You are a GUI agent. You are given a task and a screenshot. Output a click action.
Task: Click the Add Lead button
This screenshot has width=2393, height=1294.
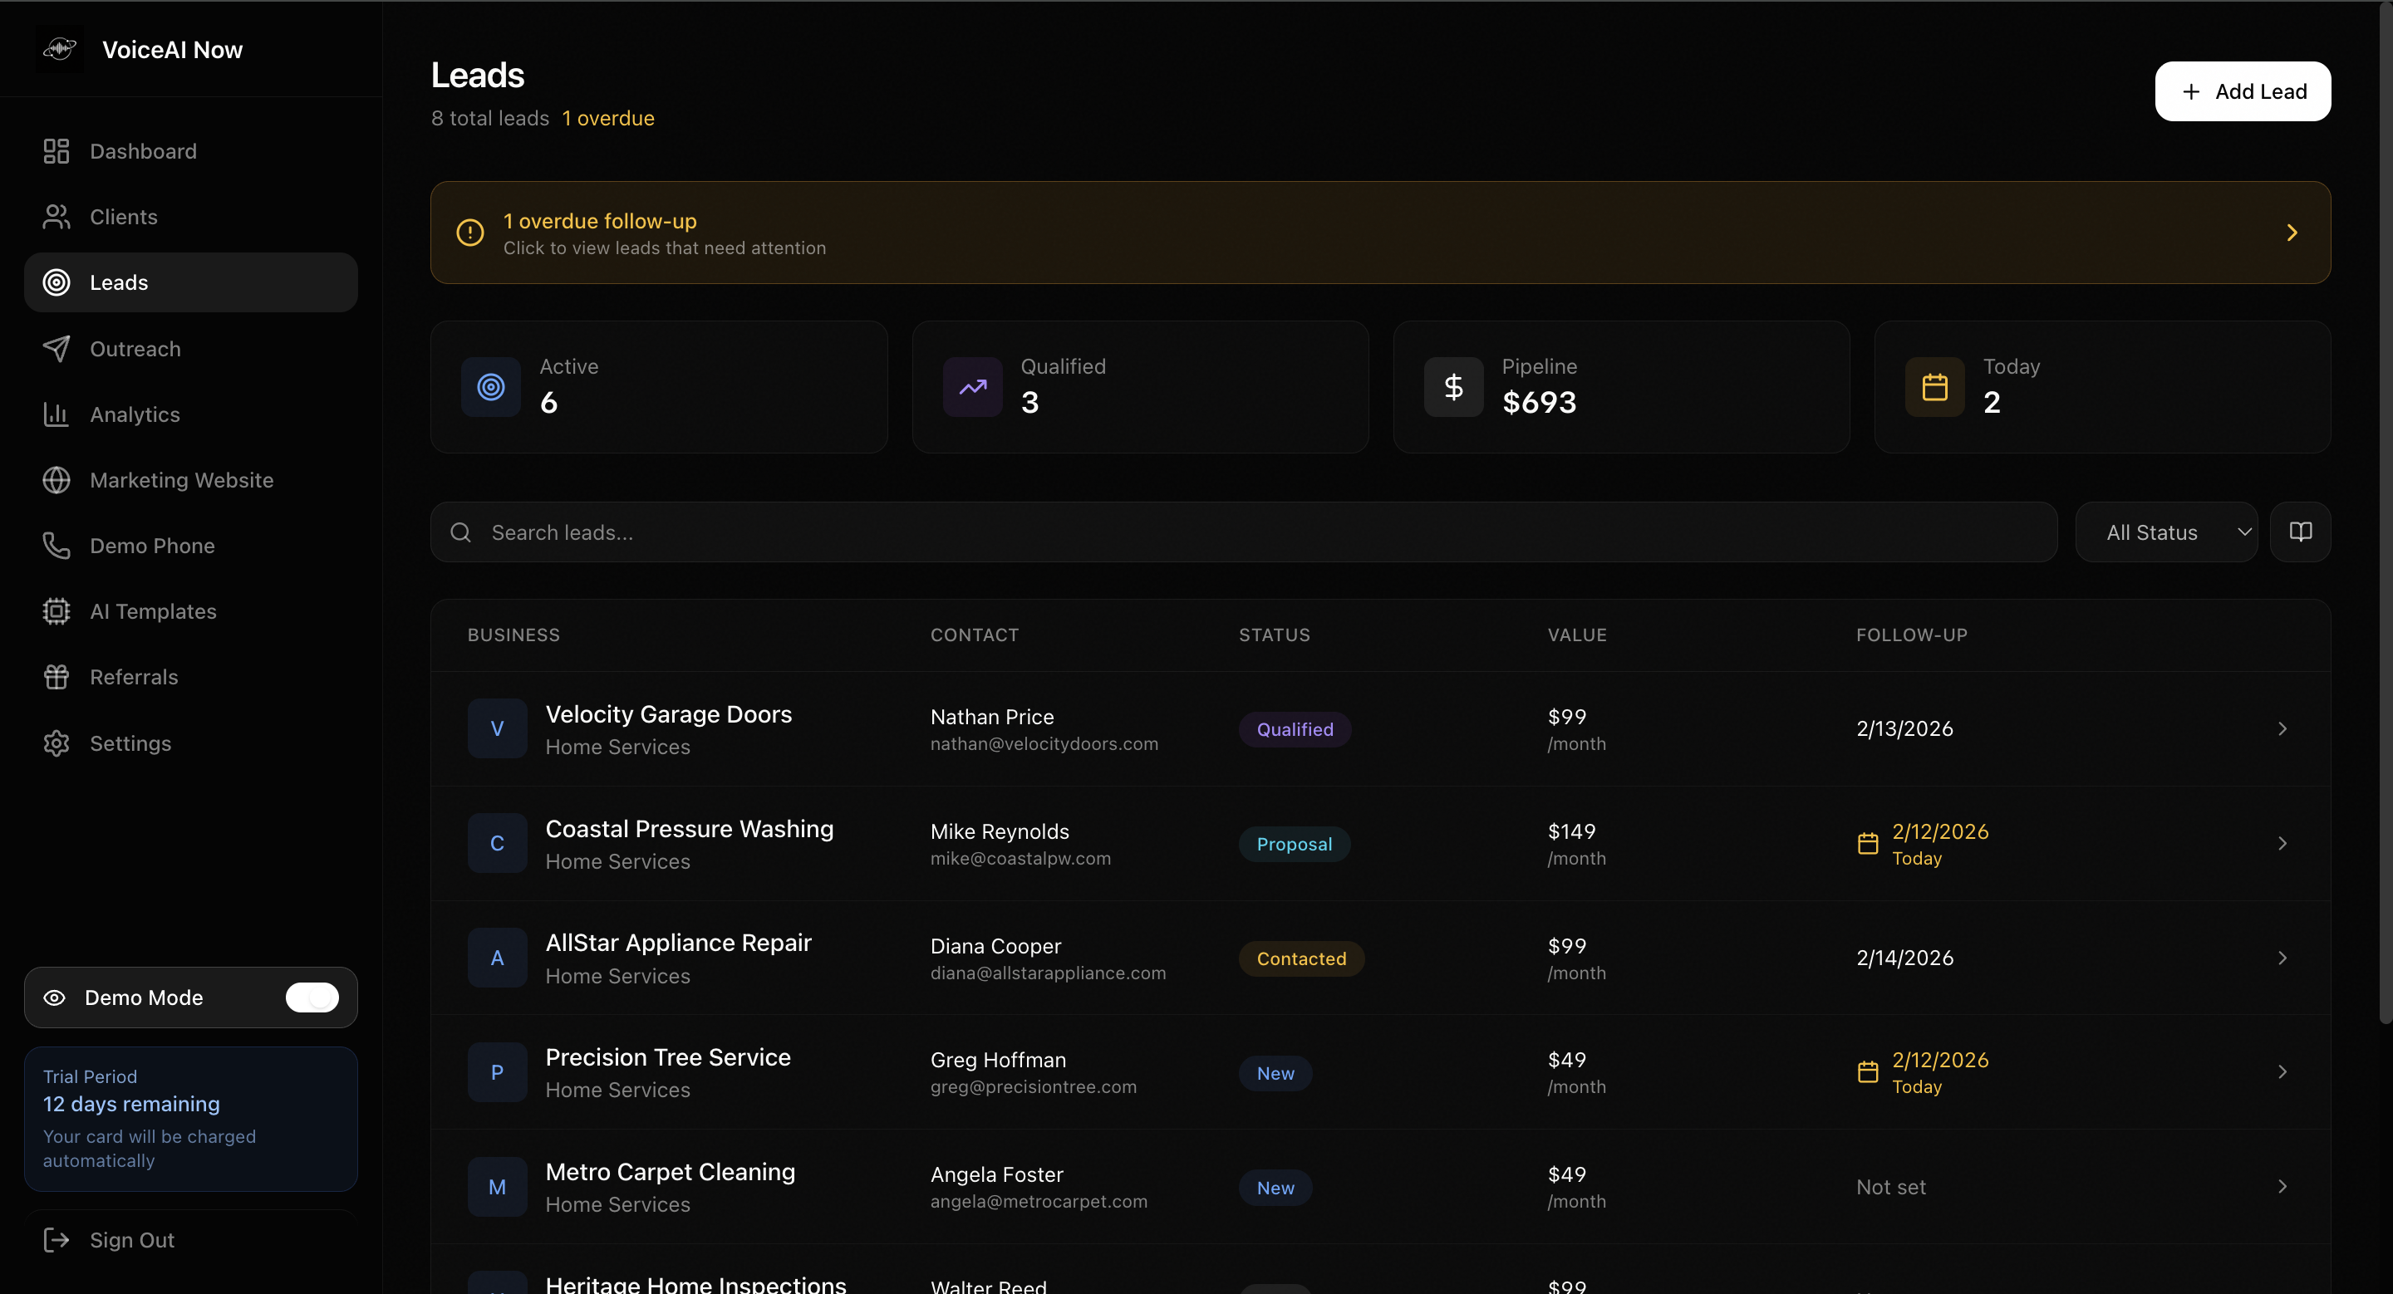[x=2243, y=91]
